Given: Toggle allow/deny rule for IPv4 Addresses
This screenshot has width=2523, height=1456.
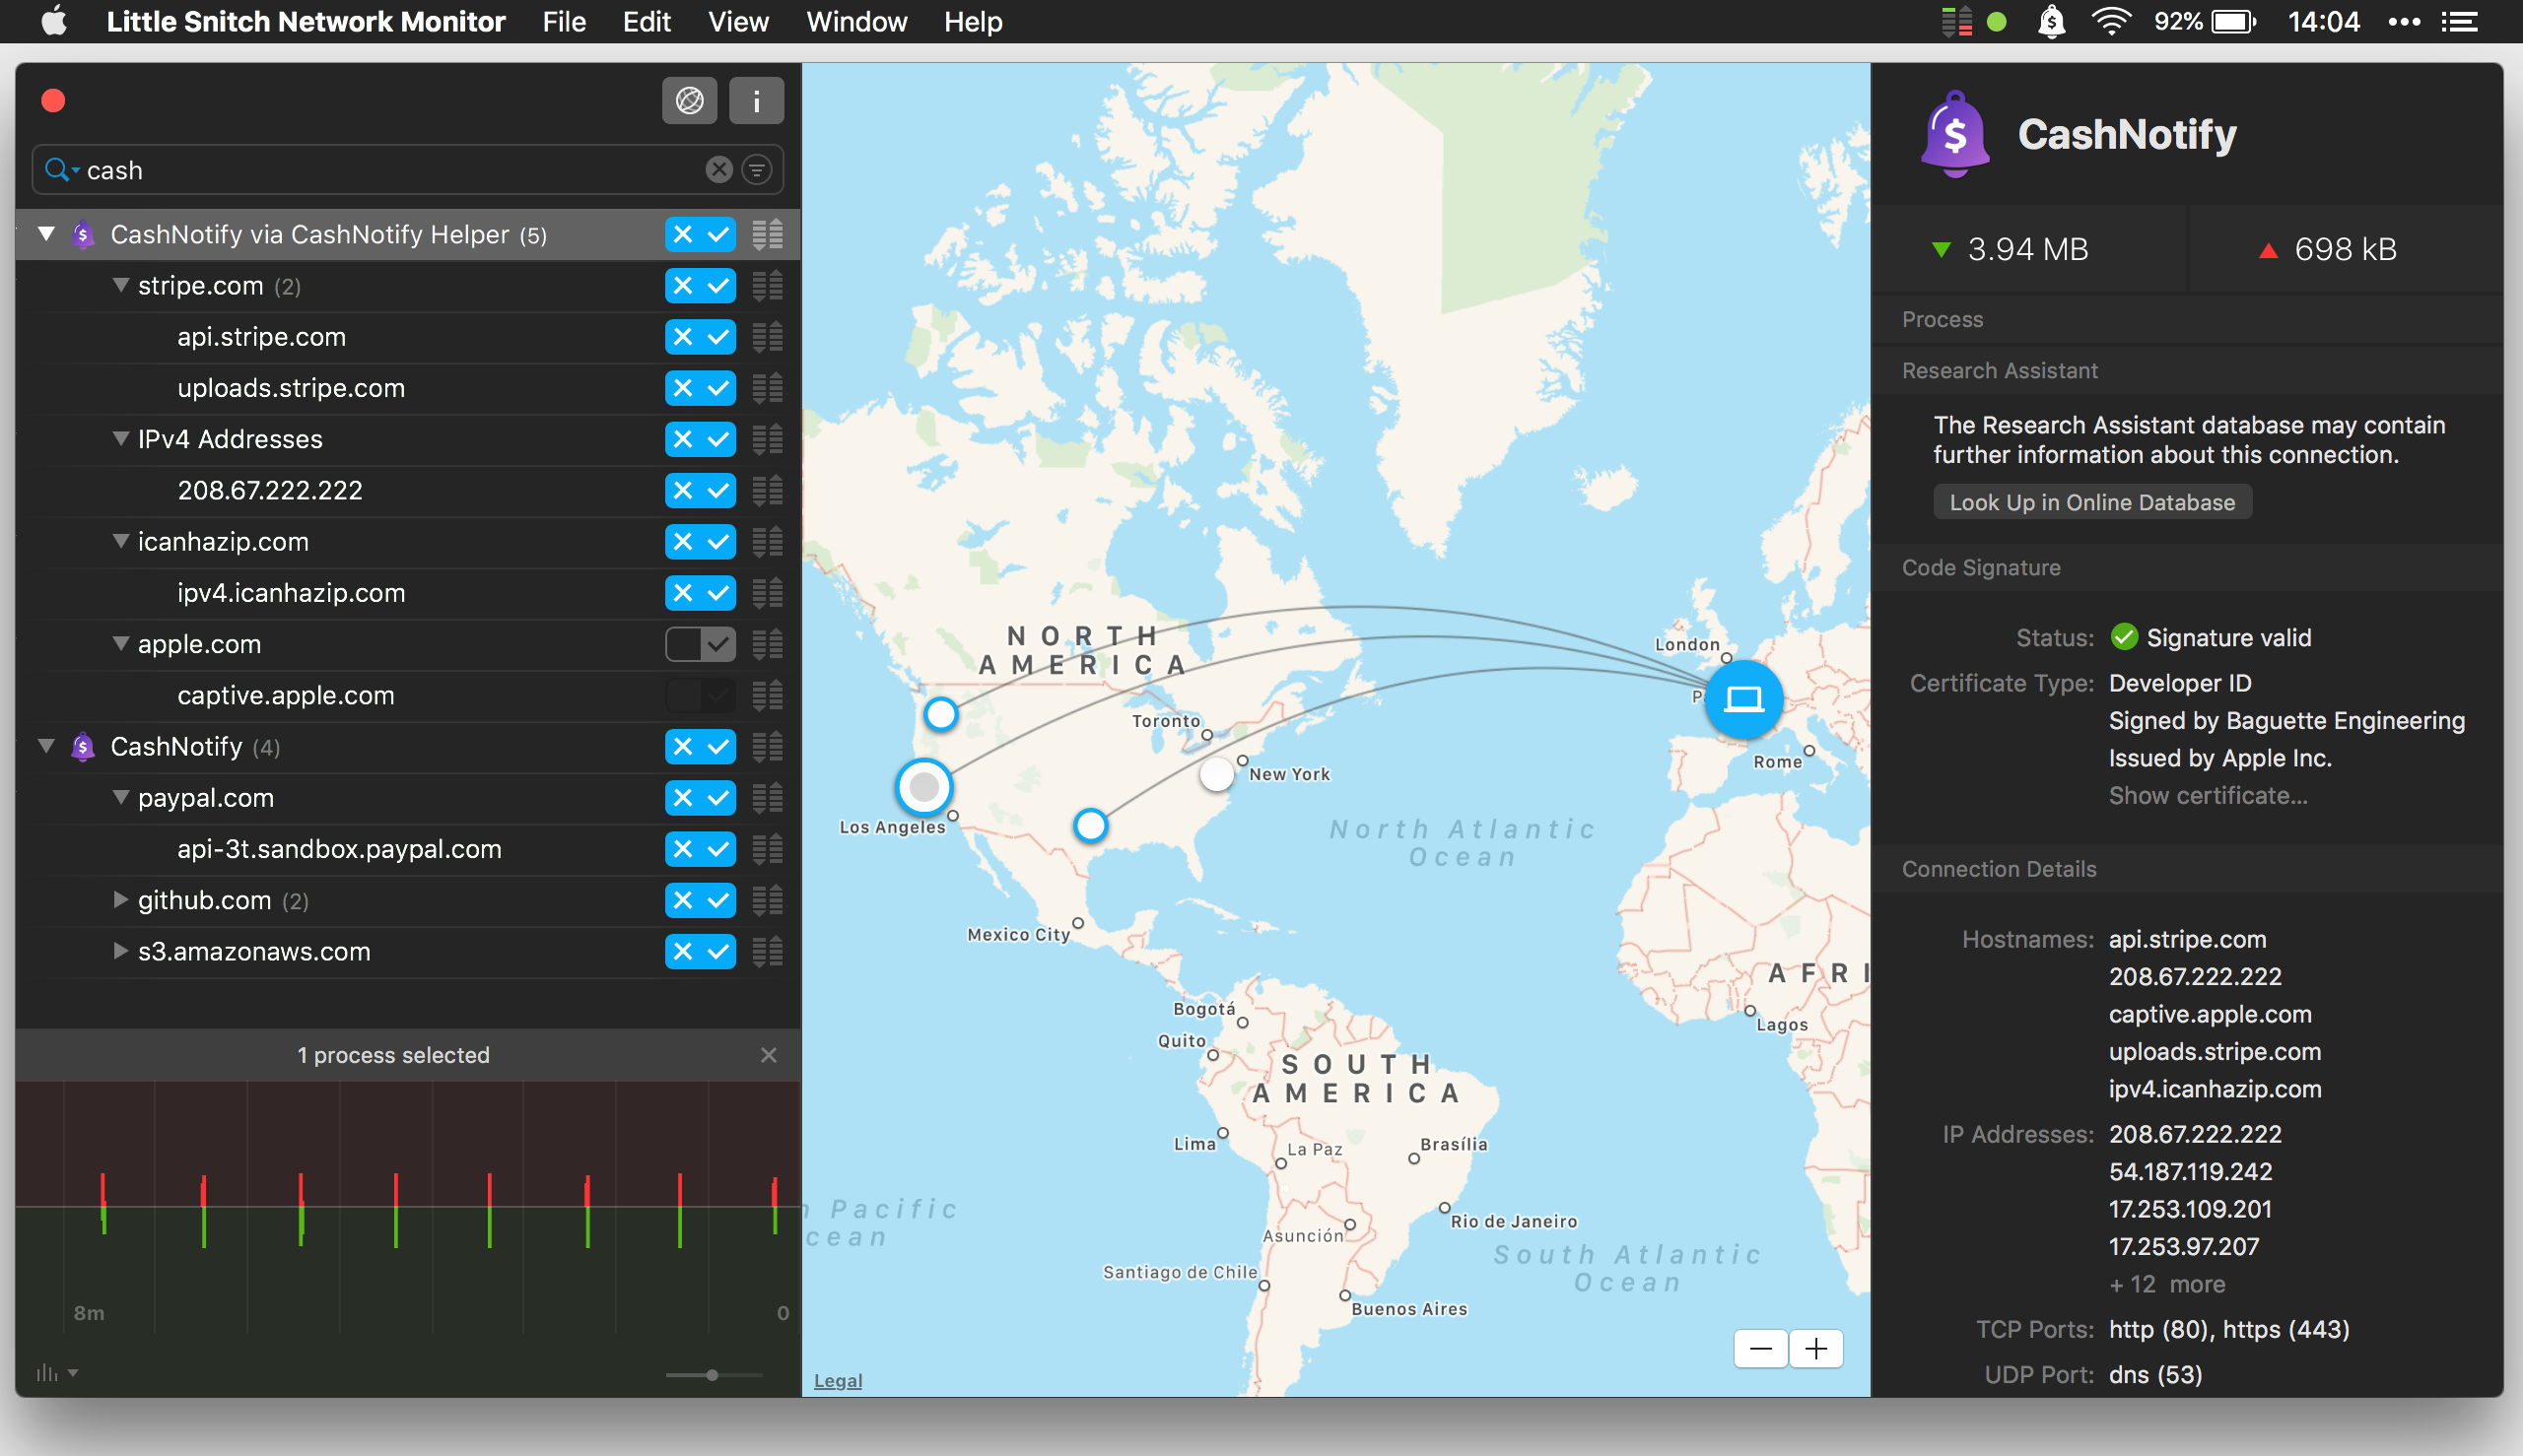Looking at the screenshot, I should [701, 439].
